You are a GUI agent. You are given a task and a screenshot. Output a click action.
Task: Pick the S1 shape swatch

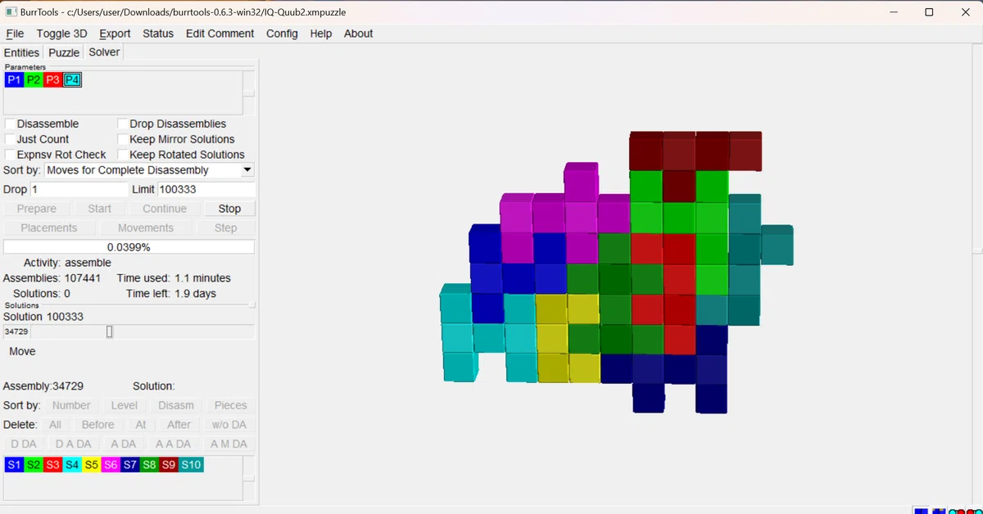14,465
